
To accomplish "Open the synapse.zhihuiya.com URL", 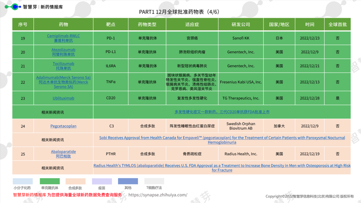I will tap(158, 195).
